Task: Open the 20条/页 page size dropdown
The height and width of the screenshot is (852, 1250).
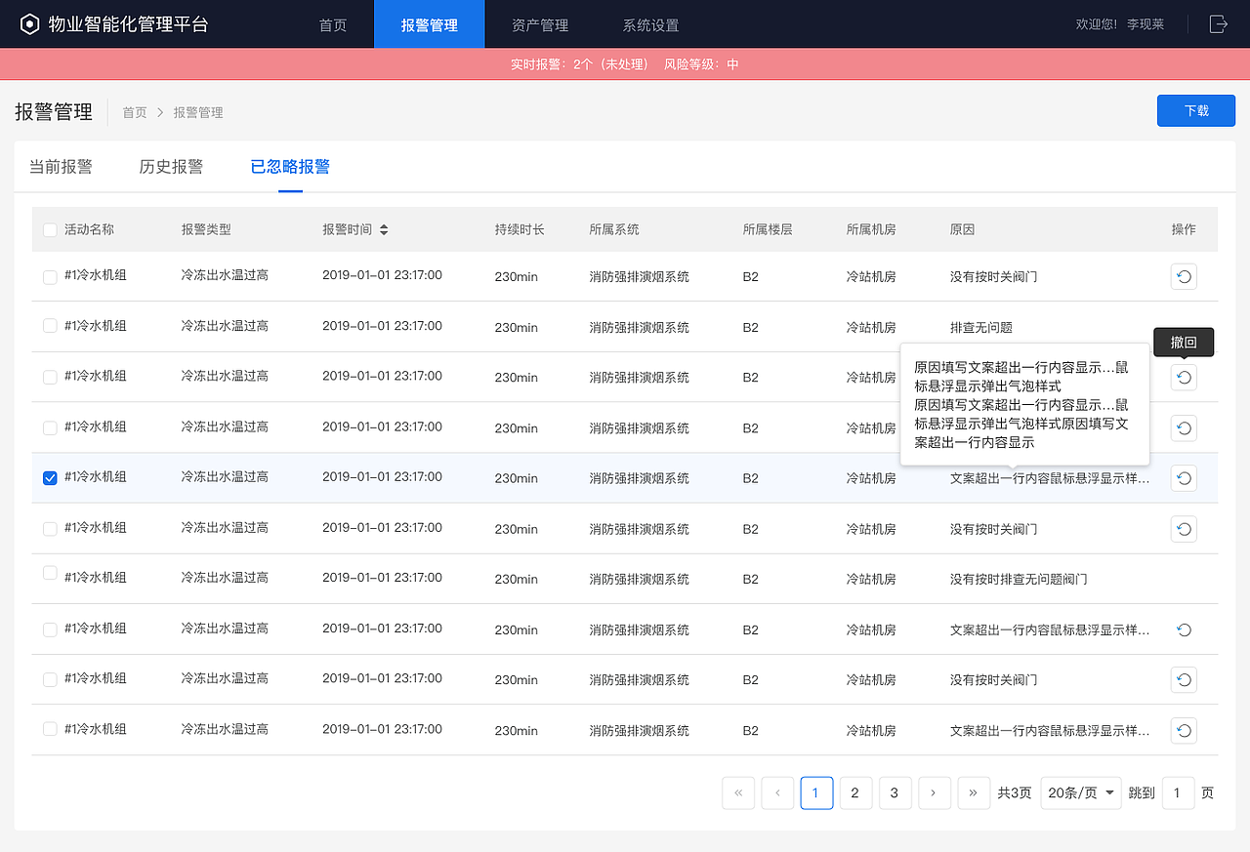Action: click(x=1080, y=792)
